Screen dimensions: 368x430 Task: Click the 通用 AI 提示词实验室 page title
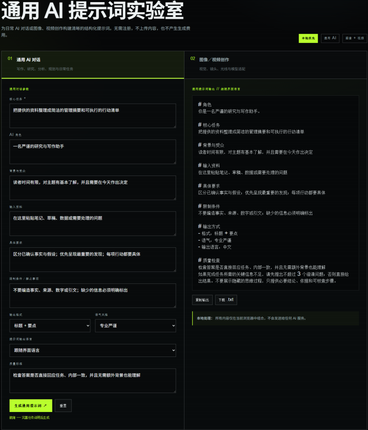tap(92, 10)
